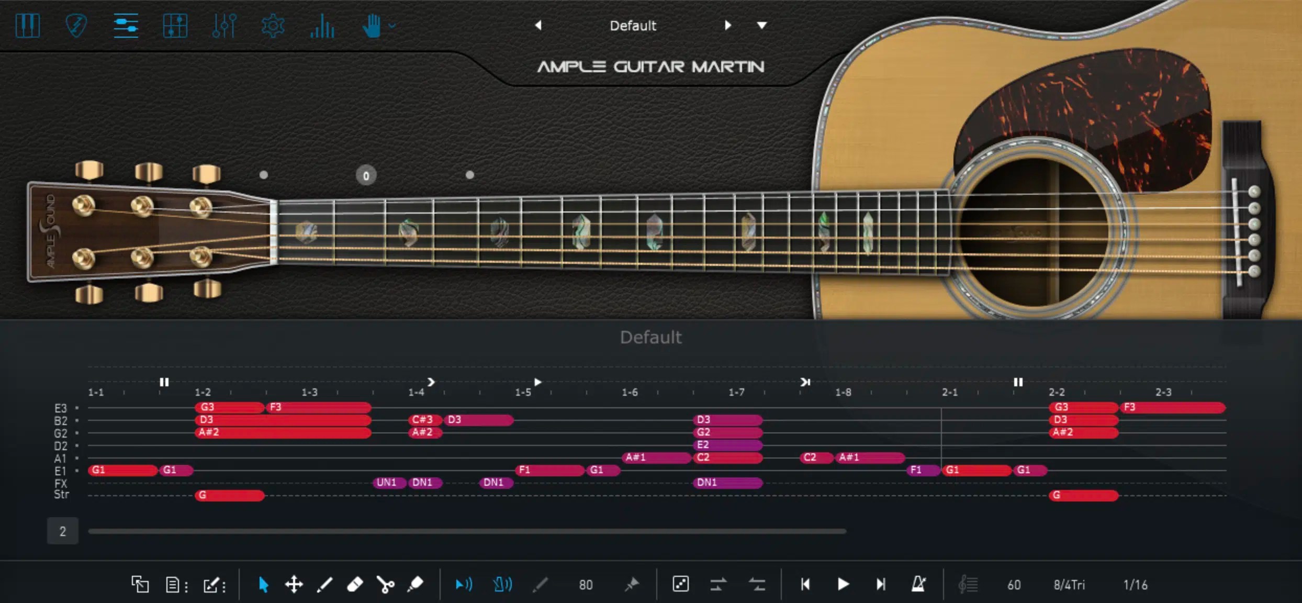Open the edit pencil menu icon
This screenshot has height=603, width=1302.
coord(214,585)
